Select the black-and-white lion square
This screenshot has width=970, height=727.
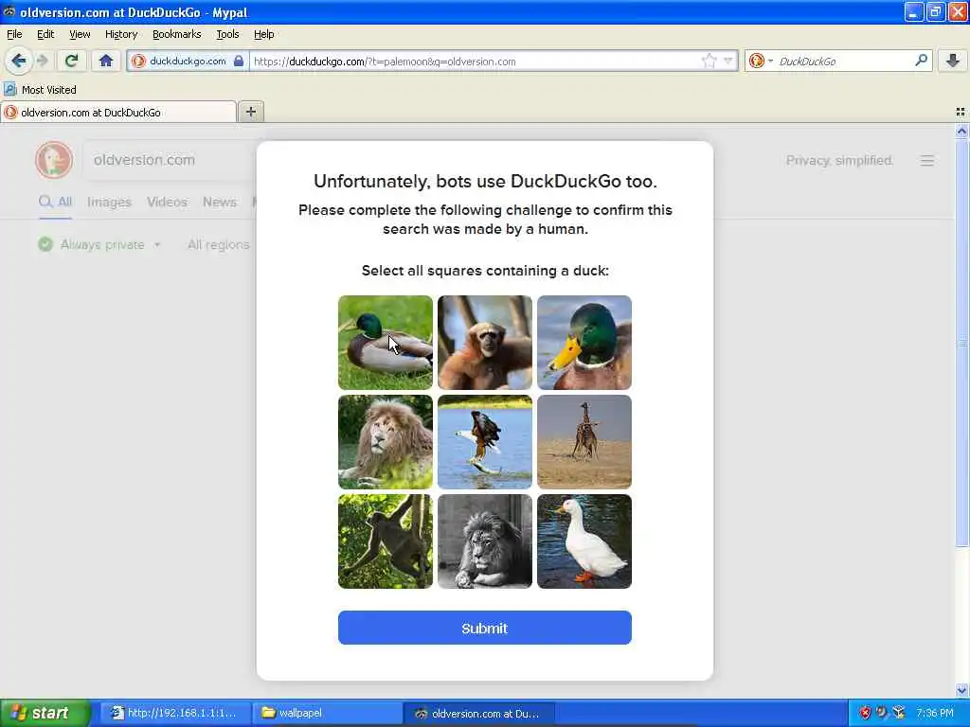tap(484, 541)
